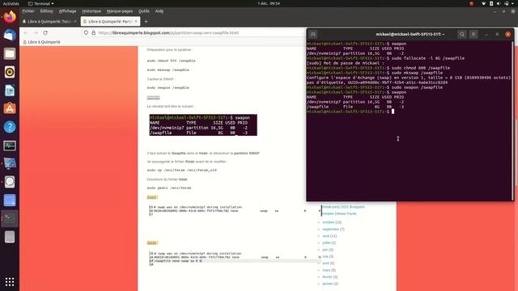Open the Historique menu
Viewport: 518px width, 291px height.
(x=91, y=11)
